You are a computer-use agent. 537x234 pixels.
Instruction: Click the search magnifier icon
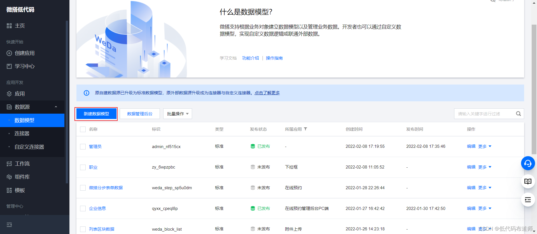519,114
